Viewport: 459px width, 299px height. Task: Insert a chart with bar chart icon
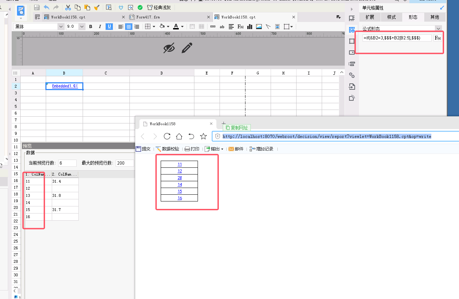pos(250,27)
